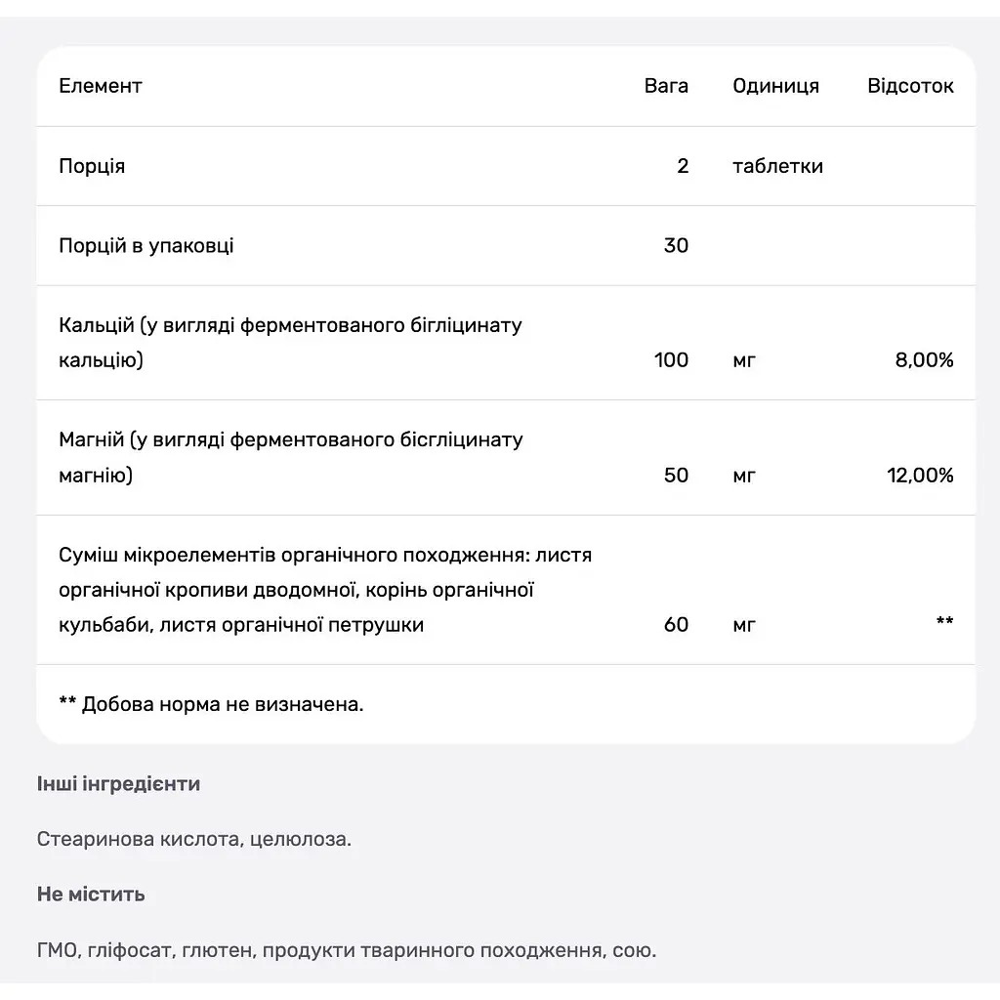Click the 8,00% calcium percentage
This screenshot has height=1000, width=1000.
click(924, 359)
